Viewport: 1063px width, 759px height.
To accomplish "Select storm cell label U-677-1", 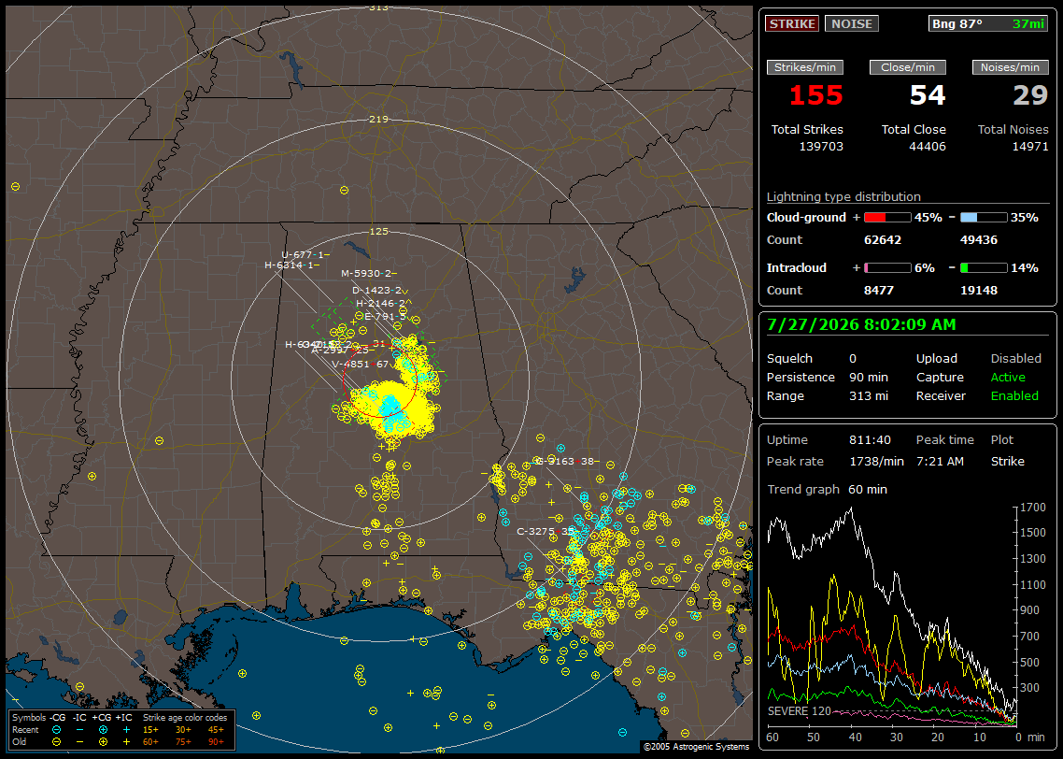I will point(303,254).
